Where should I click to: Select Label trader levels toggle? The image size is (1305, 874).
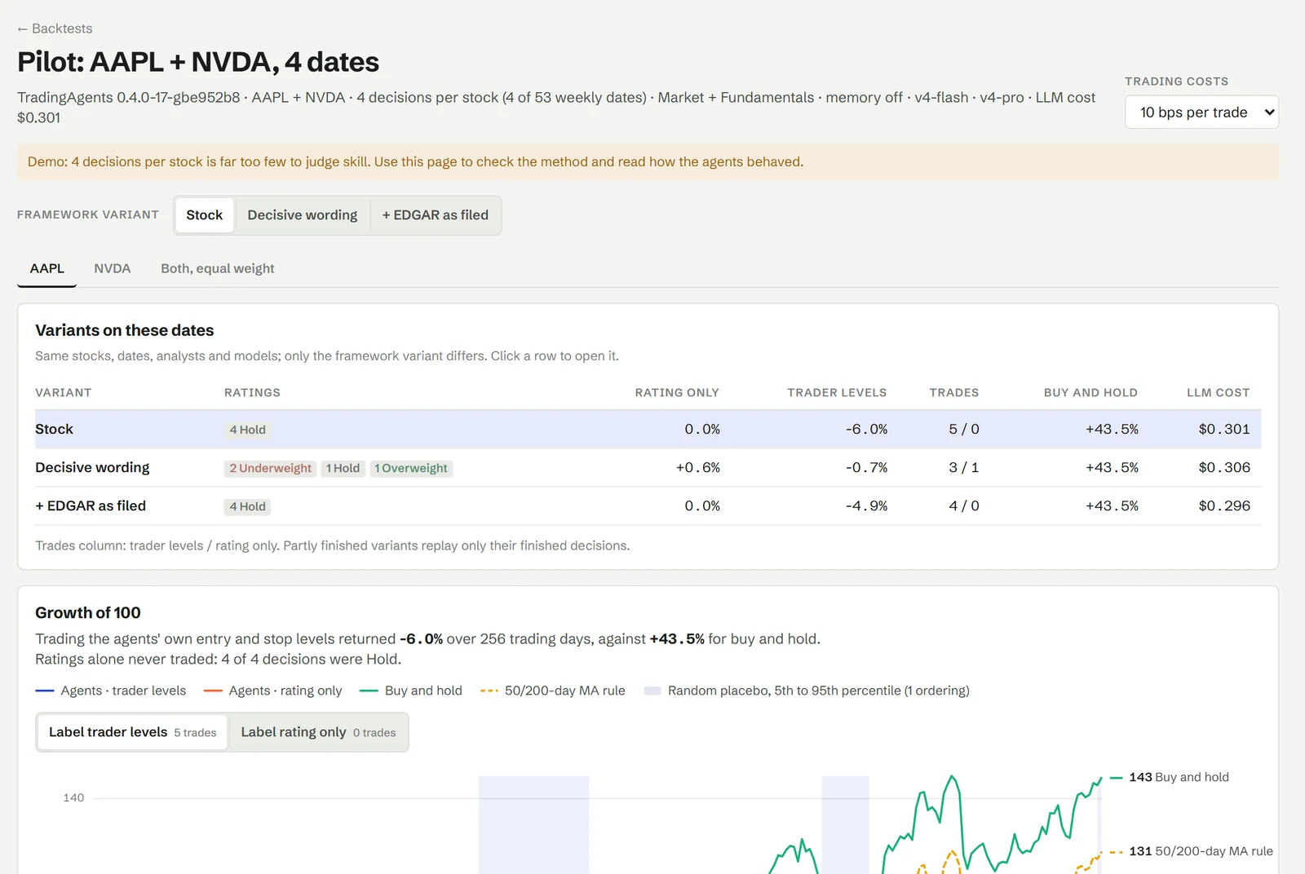pos(133,732)
